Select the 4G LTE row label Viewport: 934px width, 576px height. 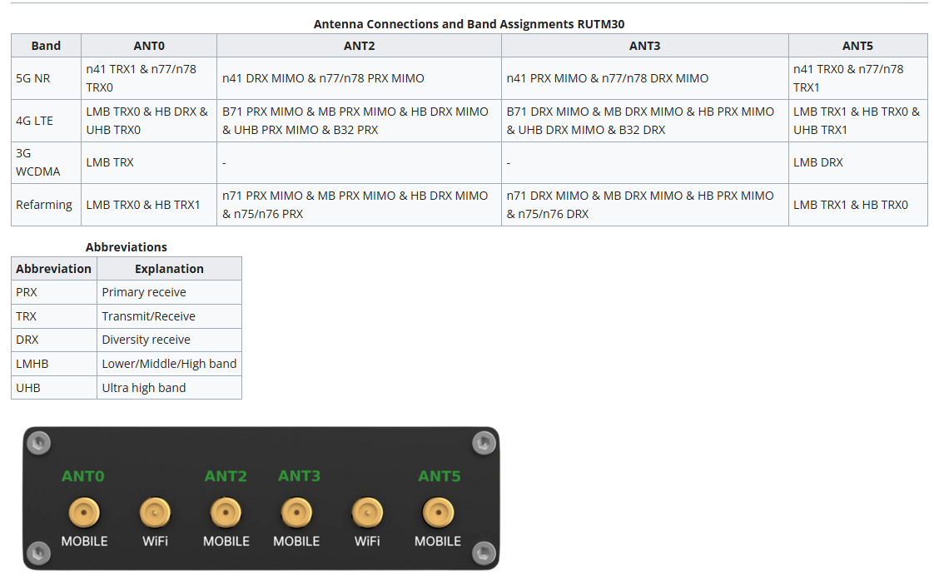pos(35,121)
